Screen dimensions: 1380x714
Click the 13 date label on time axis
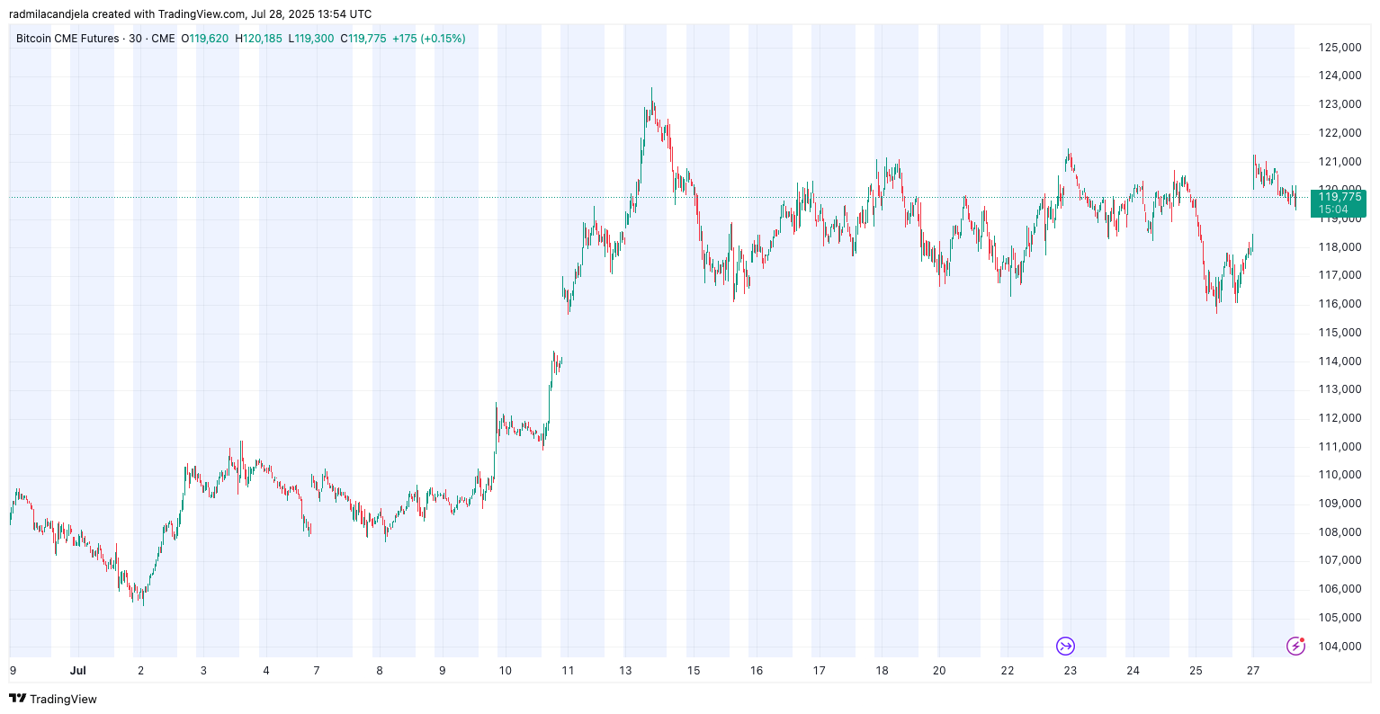[x=625, y=671]
